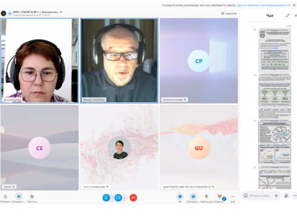This screenshot has width=297, height=217.
Task: End the call with red button
Action: click(x=133, y=198)
